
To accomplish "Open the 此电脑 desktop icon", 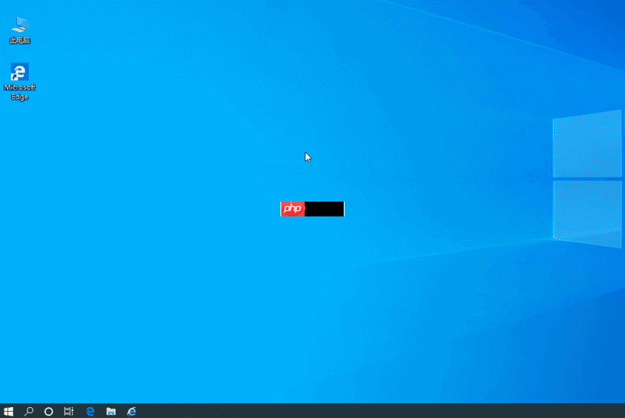I will coord(20,30).
